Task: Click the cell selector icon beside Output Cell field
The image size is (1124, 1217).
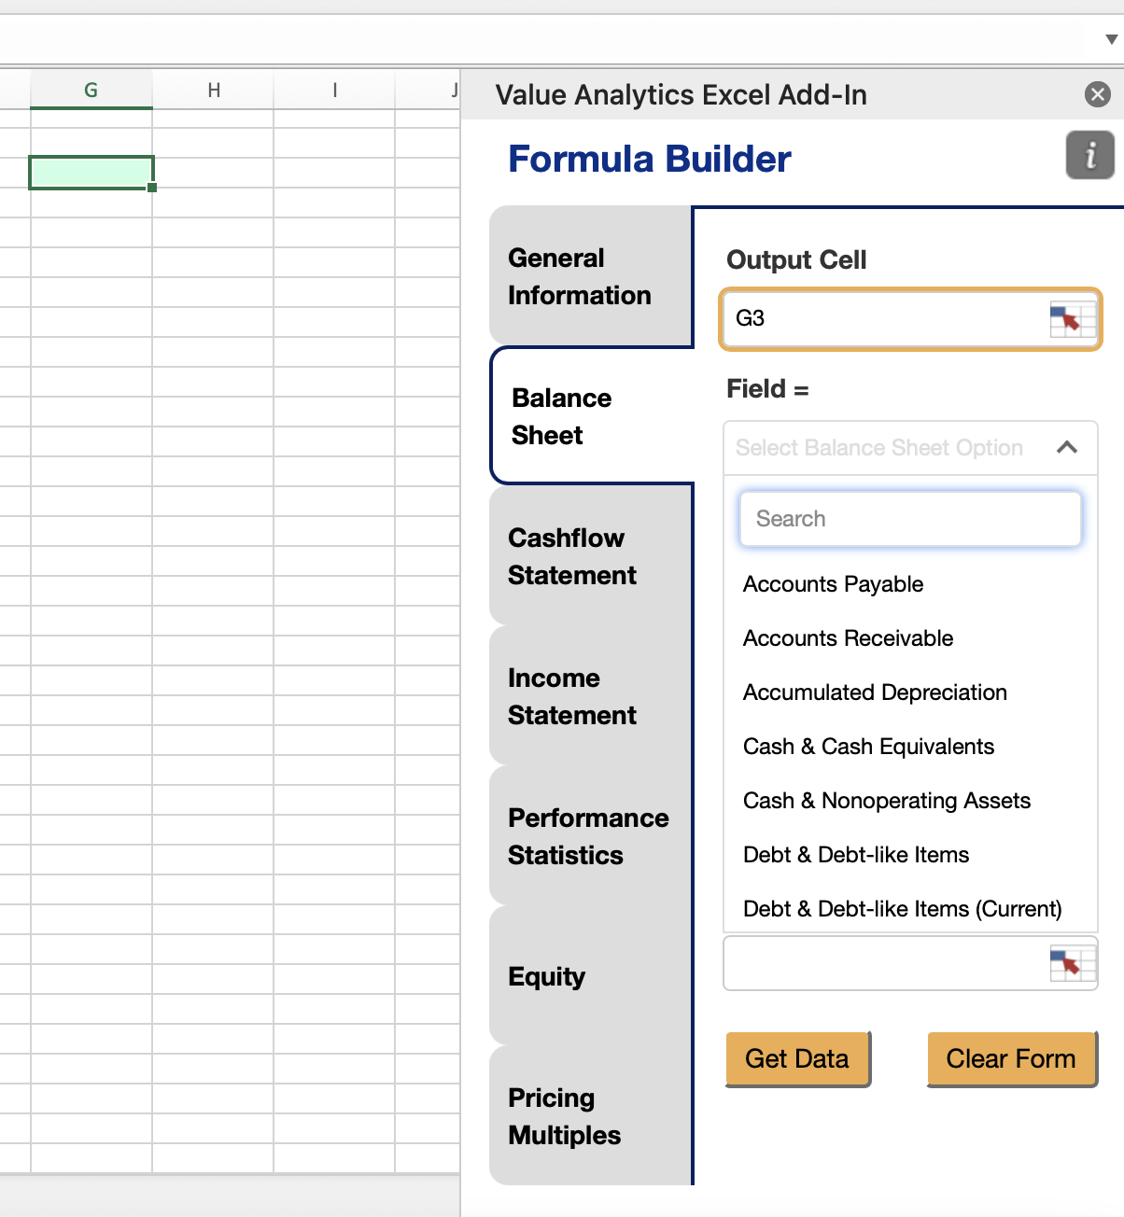Action: (1069, 318)
